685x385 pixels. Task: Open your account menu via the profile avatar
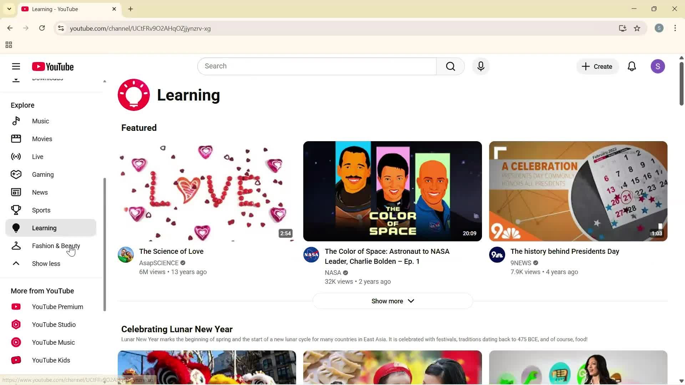[658, 66]
